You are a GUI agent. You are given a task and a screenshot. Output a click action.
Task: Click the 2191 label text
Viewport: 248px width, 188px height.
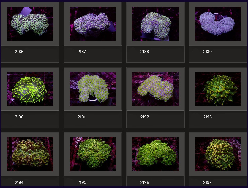81,117
